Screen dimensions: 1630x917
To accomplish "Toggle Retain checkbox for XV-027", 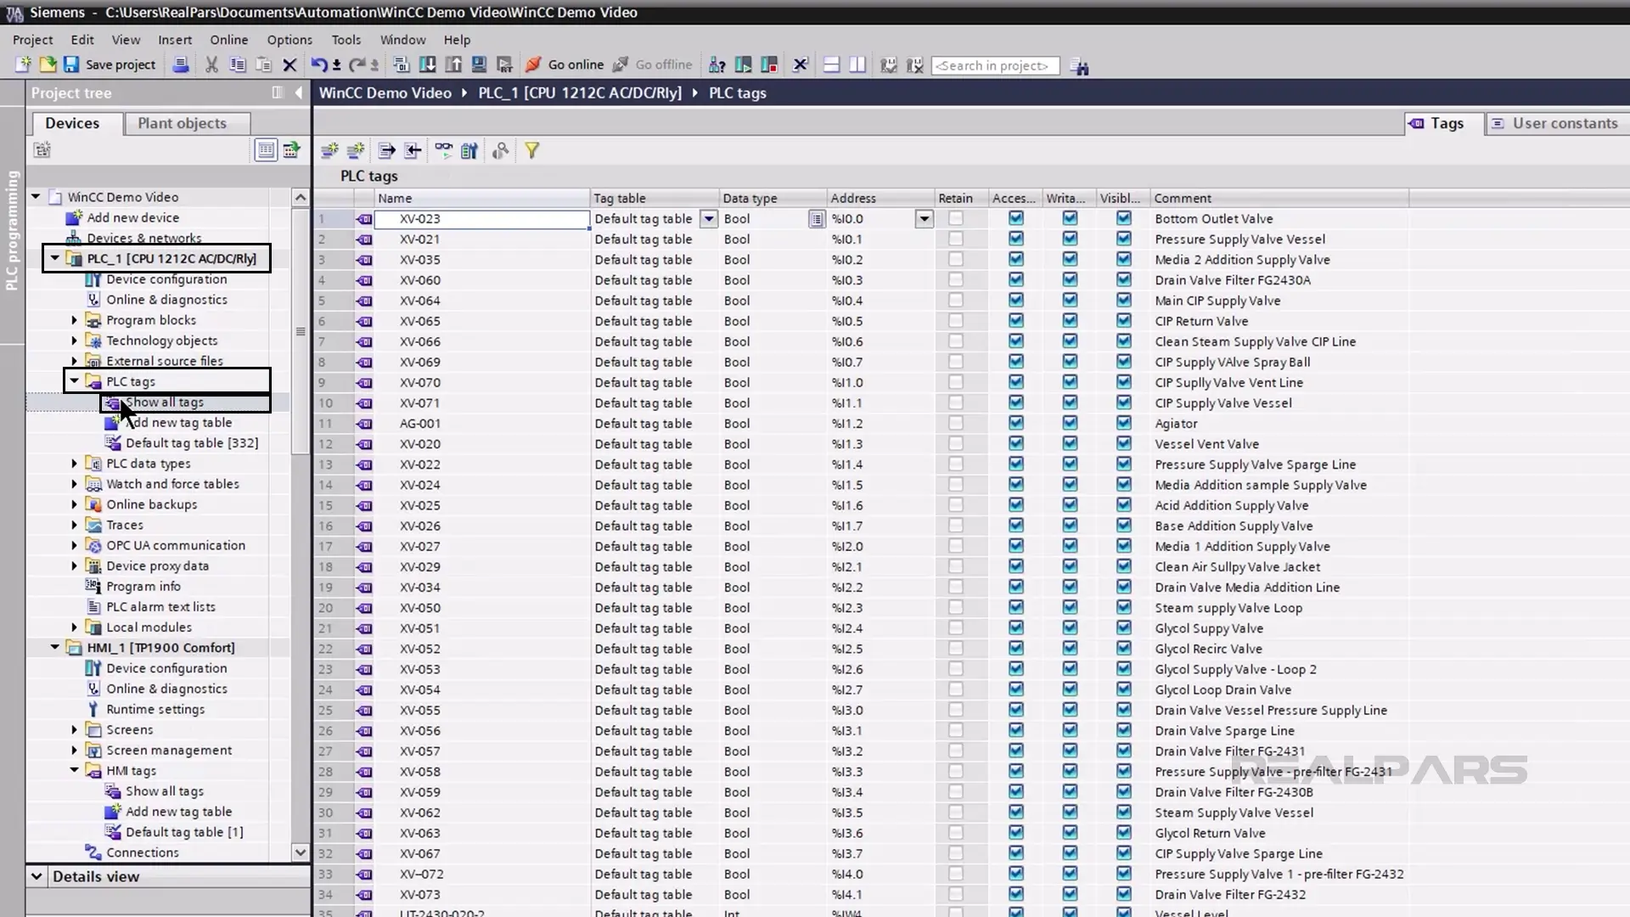I will coord(956,546).
